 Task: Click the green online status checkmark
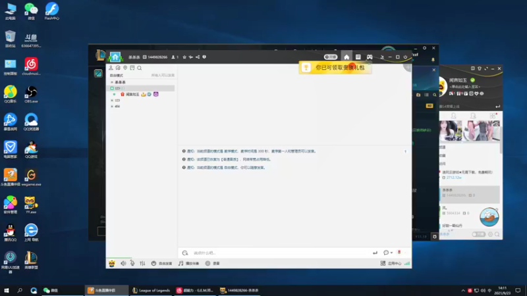point(472,80)
